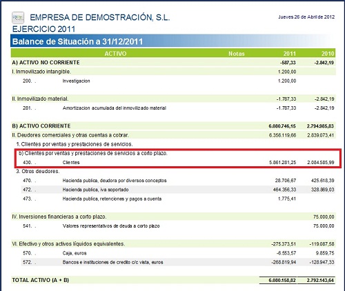Click the 'ACTIVO' column header

coord(115,54)
